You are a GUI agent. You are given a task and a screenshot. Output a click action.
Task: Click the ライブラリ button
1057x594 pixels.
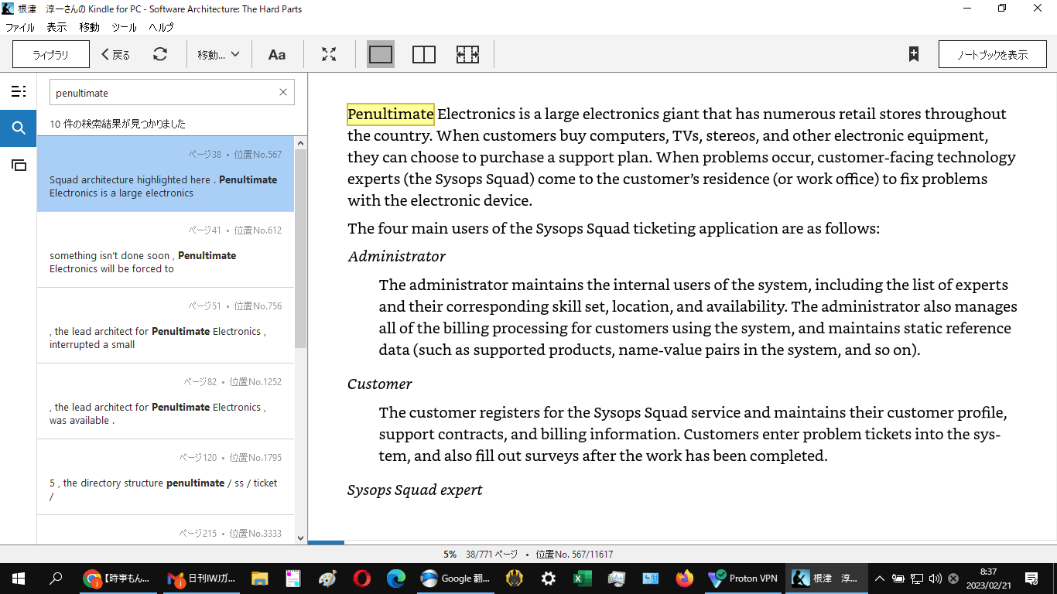click(50, 55)
